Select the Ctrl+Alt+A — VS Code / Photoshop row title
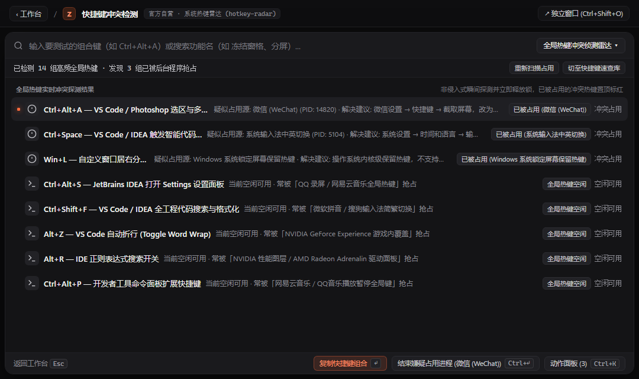Viewport: 639px width, 379px height. click(125, 110)
